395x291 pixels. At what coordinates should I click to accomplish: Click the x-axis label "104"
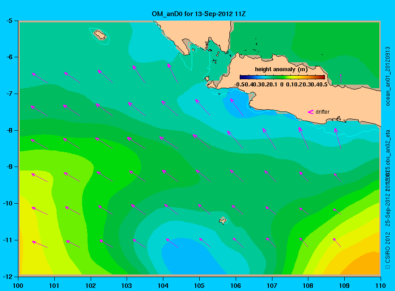tap(163, 286)
